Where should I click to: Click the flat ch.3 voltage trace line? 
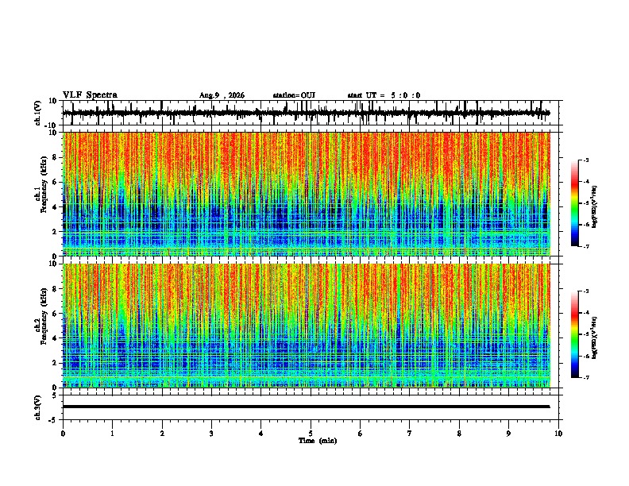tap(306, 407)
